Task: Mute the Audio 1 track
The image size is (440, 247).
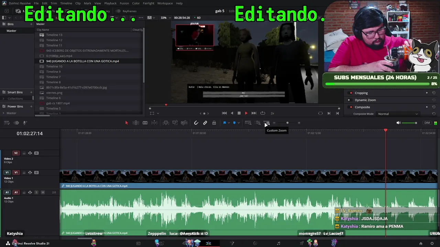Action: click(x=43, y=192)
